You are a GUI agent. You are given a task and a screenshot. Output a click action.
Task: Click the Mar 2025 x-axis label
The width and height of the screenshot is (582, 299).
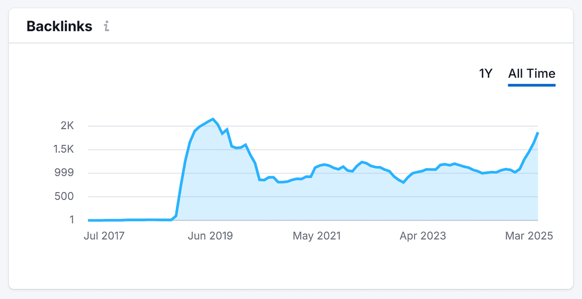pyautogui.click(x=529, y=236)
